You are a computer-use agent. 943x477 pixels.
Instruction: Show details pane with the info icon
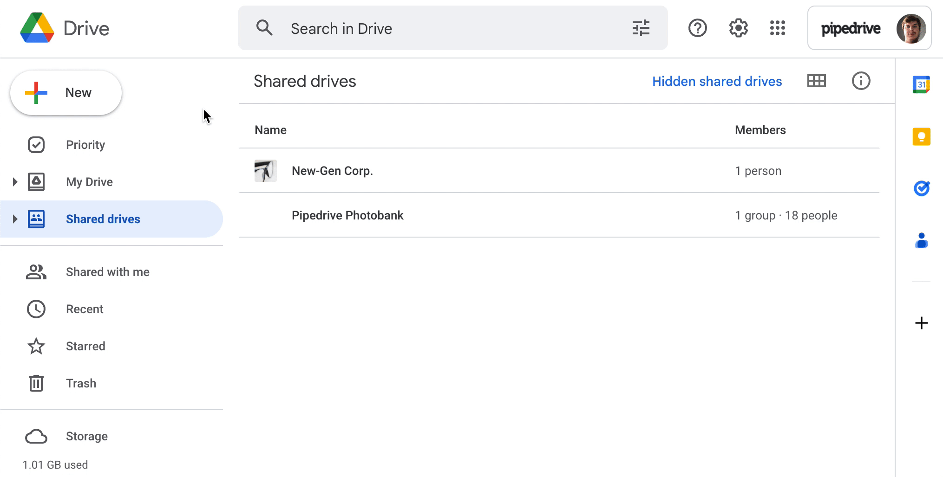point(861,81)
